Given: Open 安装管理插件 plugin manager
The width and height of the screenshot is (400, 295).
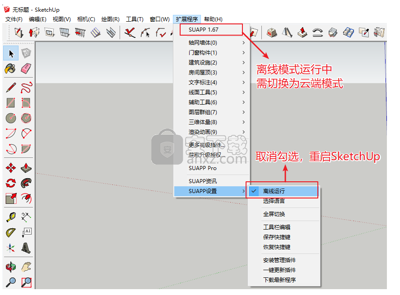Looking at the screenshot, I should pyautogui.click(x=284, y=260).
